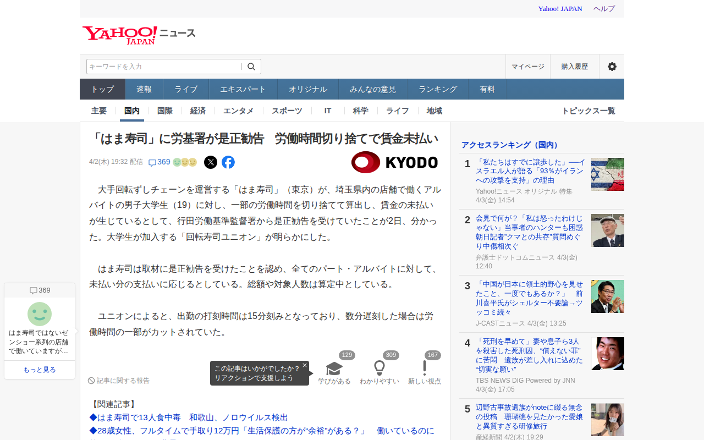Select the スポーツ category tab

point(287,111)
